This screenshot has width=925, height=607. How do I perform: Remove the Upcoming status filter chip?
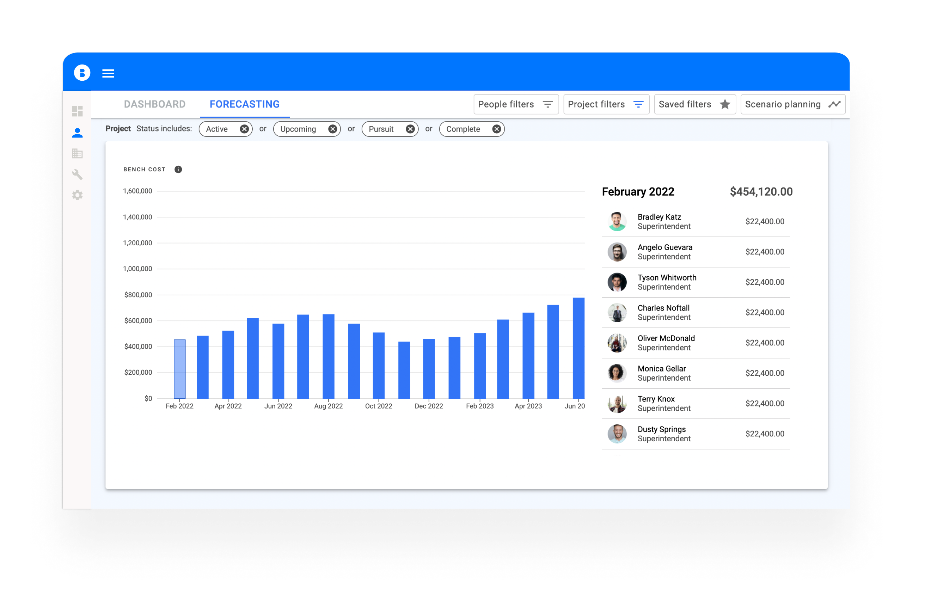coord(332,129)
